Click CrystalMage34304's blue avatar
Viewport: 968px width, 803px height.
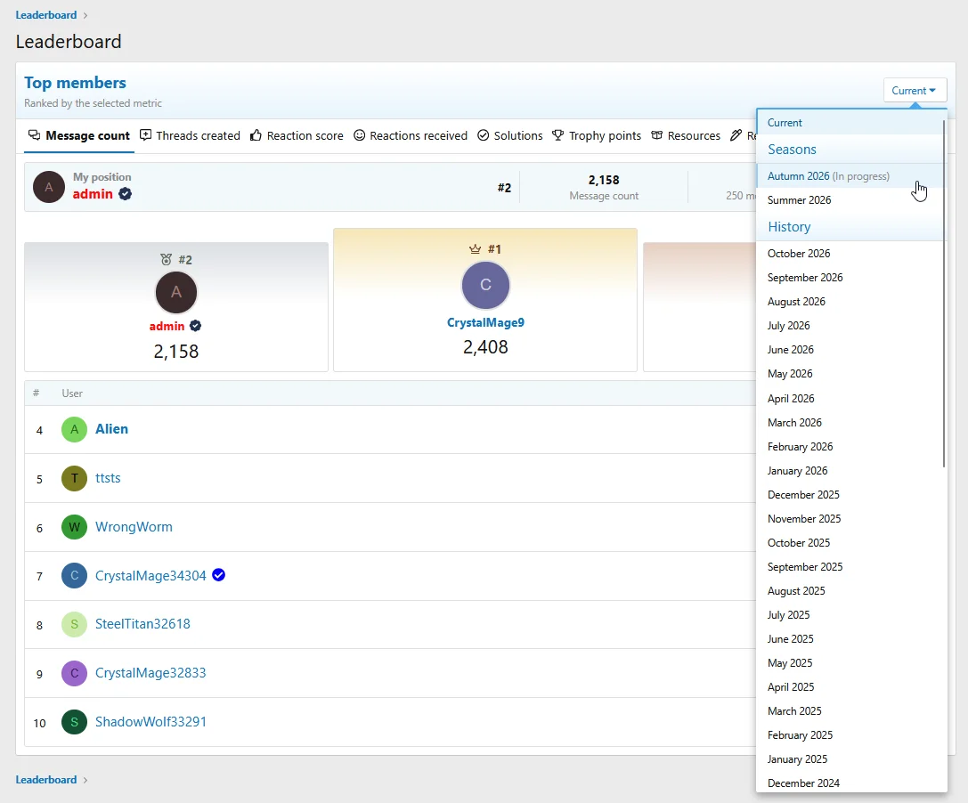74,575
